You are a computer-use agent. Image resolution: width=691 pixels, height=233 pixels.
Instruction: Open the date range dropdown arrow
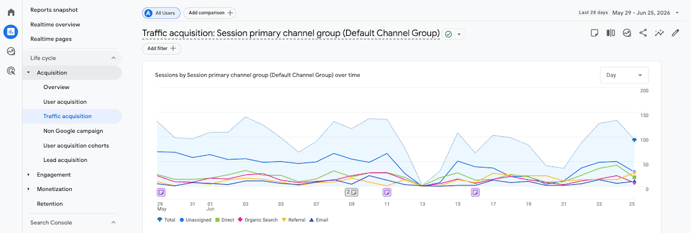point(677,13)
